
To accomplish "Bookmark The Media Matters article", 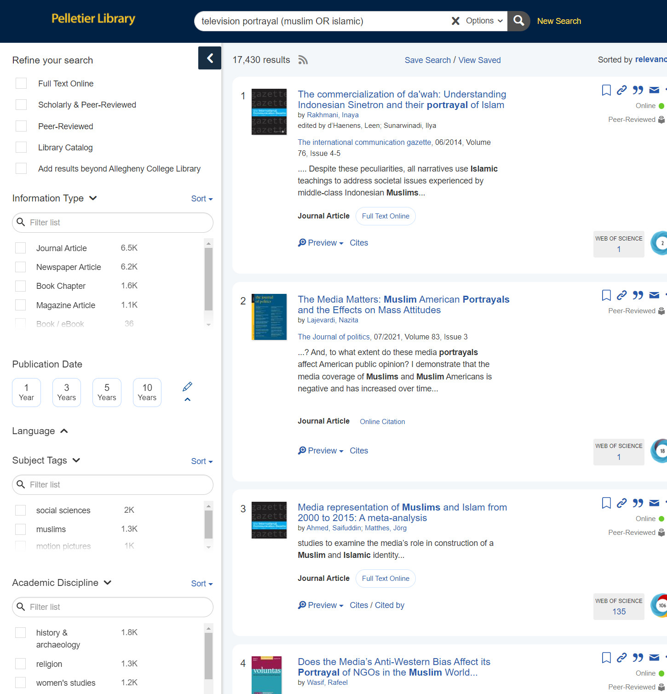I will pos(606,295).
